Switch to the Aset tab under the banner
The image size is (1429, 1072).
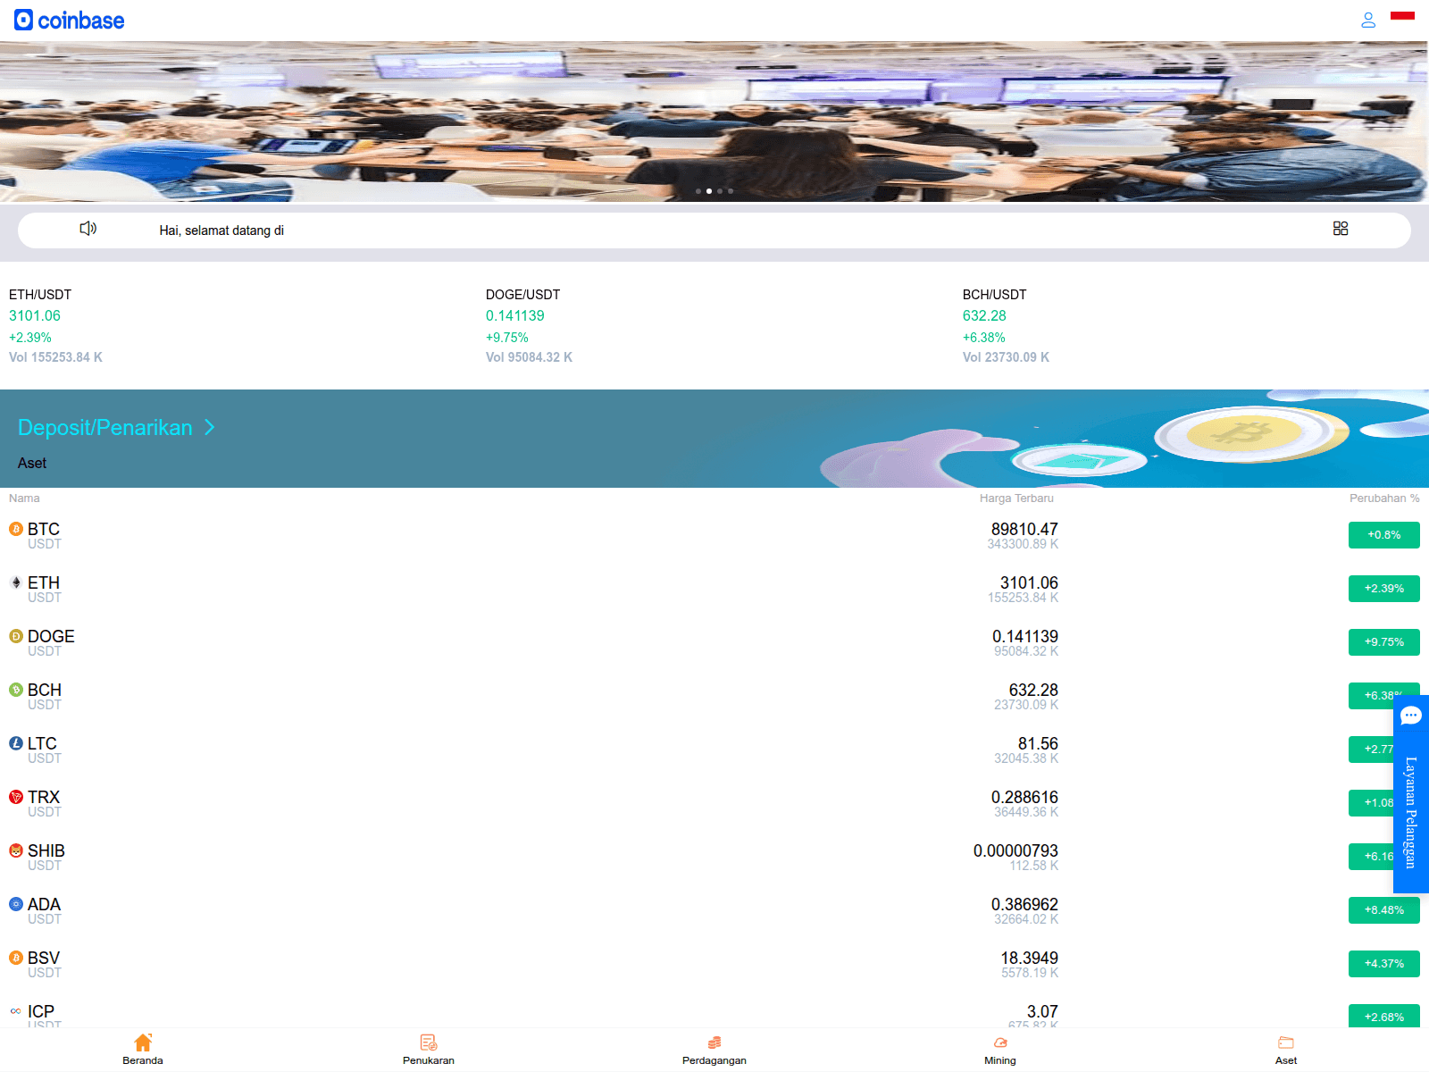tap(32, 463)
